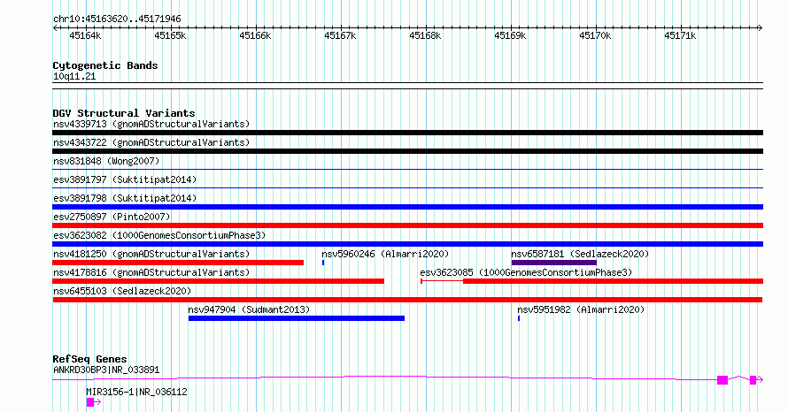Select the blue bar under esv3623082
This screenshot has width=788, height=412.
click(x=407, y=244)
